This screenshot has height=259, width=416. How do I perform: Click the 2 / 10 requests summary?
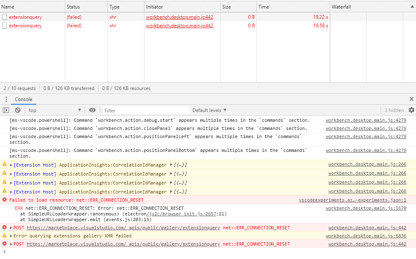(20, 88)
